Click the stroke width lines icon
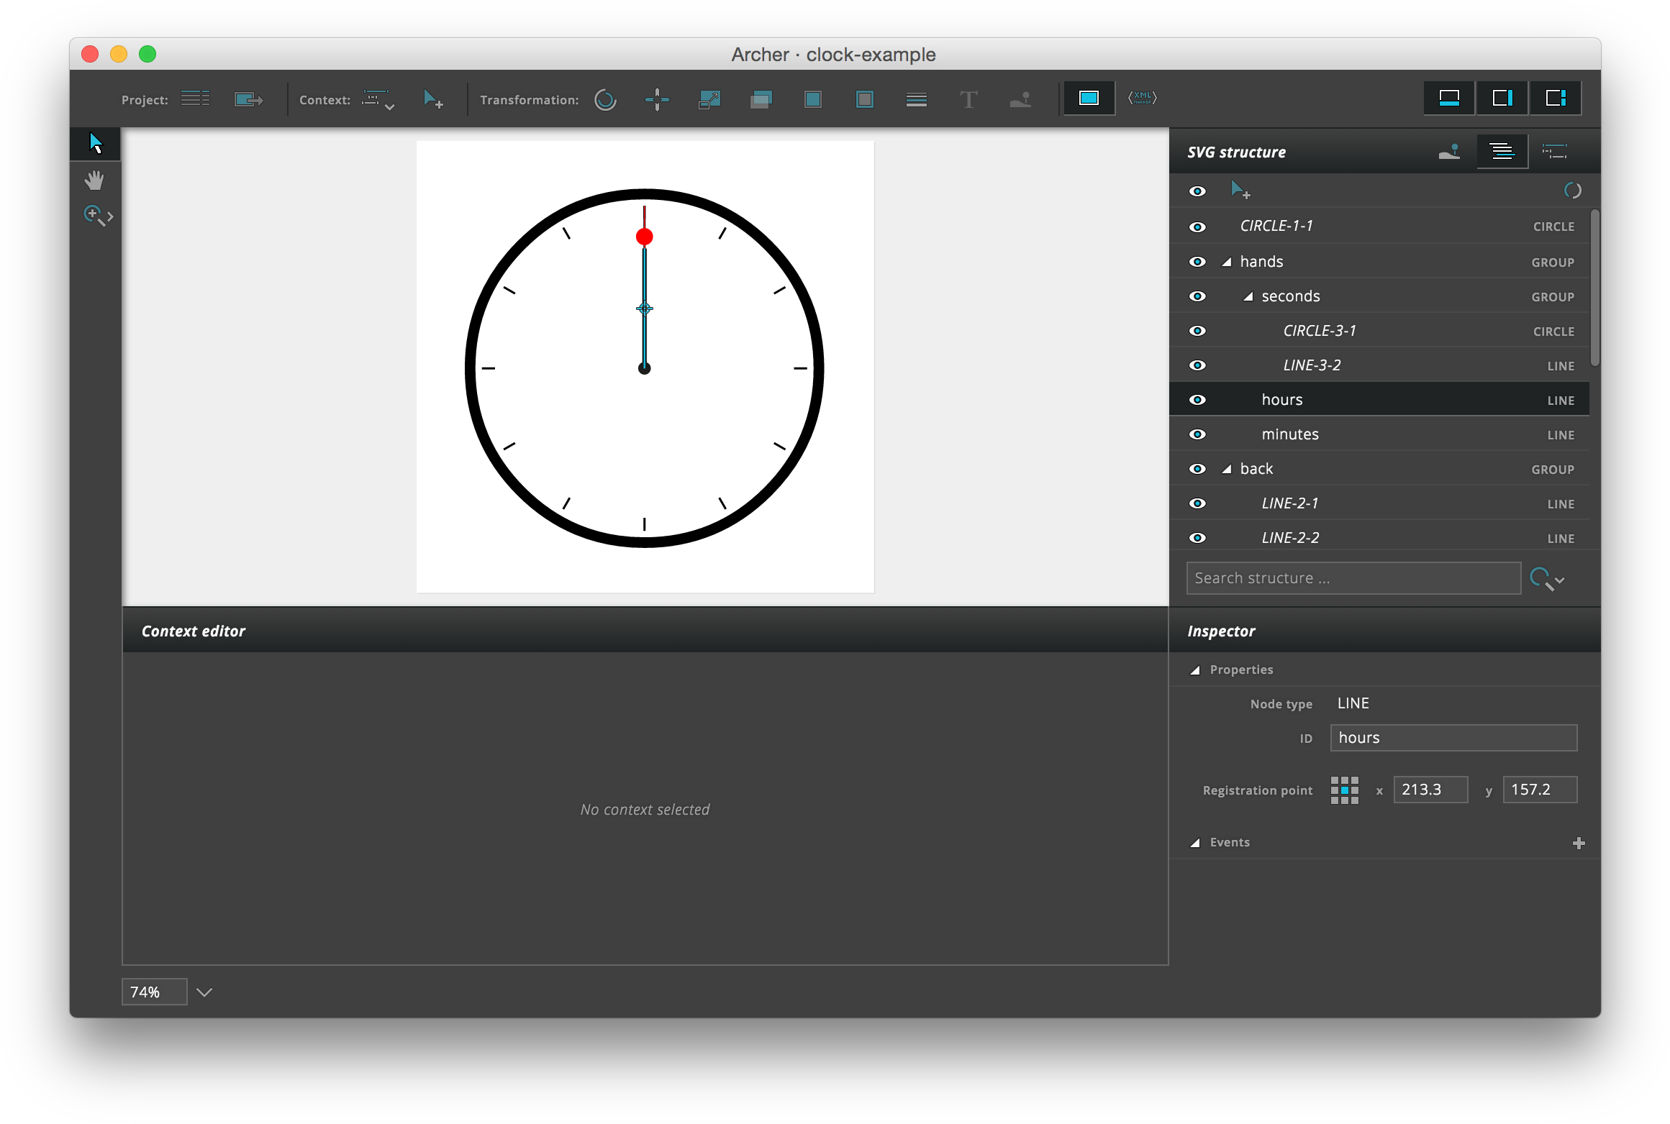Viewport: 1670px width, 1124px height. tap(916, 100)
